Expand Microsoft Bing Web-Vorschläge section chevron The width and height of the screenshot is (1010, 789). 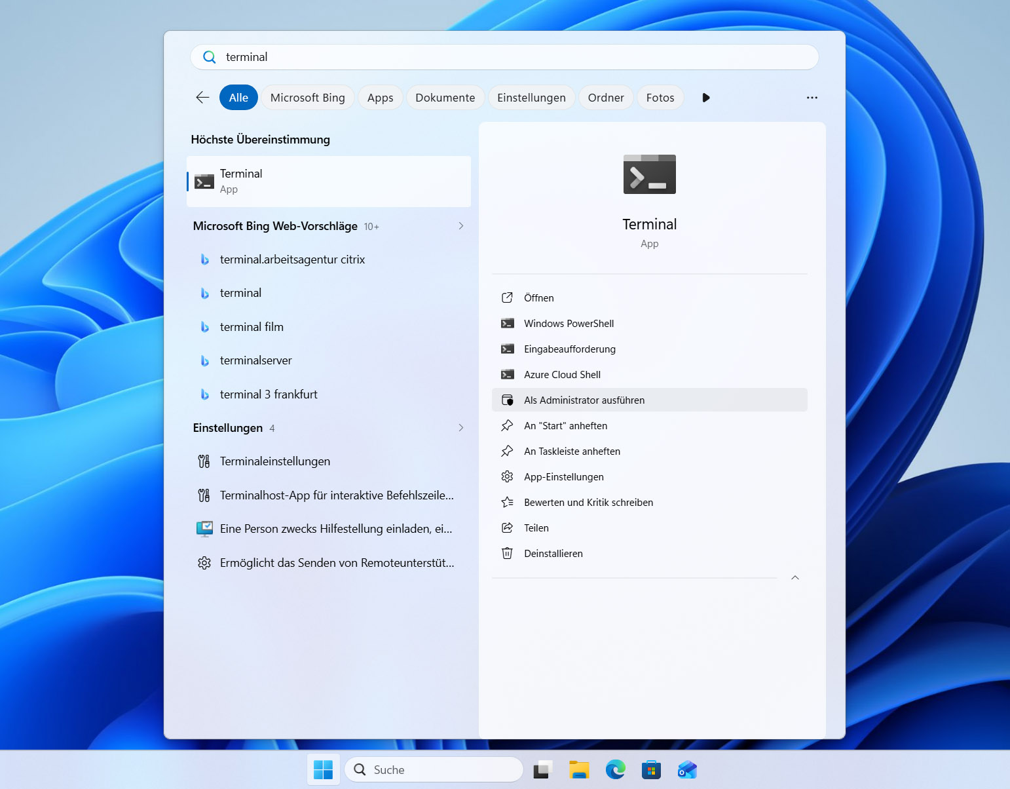coord(461,226)
